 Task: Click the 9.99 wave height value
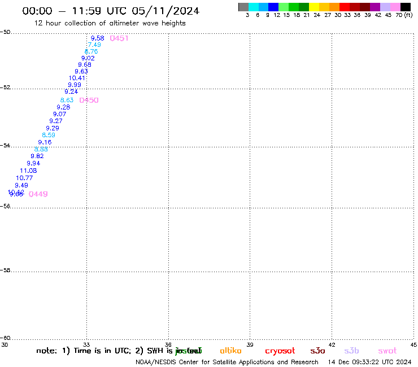coord(75,85)
